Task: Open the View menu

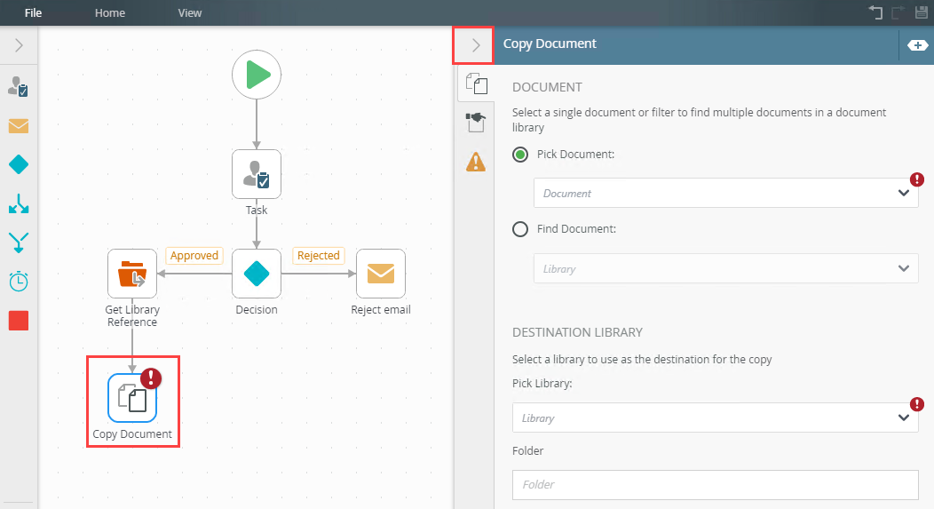Action: (190, 13)
